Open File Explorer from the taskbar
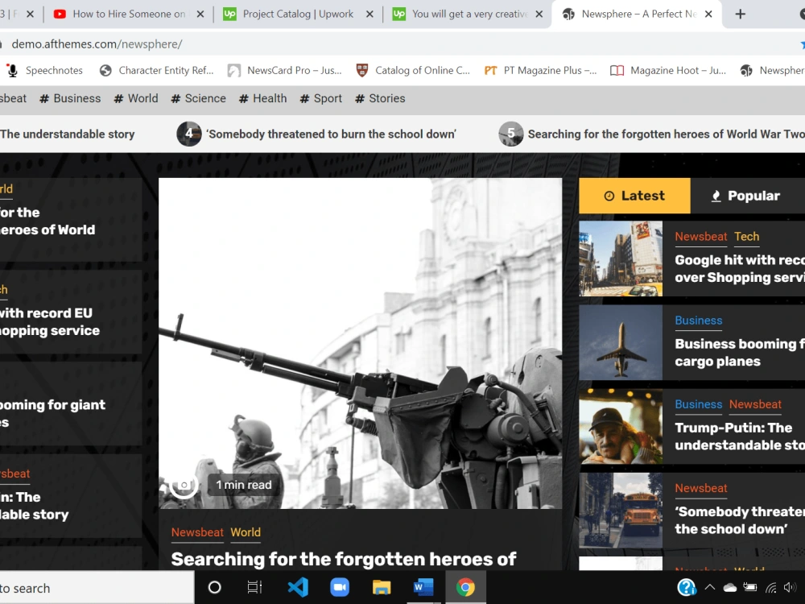Screen dimensions: 805x604 click(382, 587)
